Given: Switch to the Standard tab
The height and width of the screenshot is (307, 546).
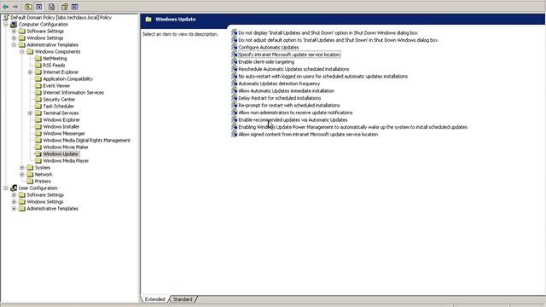Looking at the screenshot, I should pos(183,299).
